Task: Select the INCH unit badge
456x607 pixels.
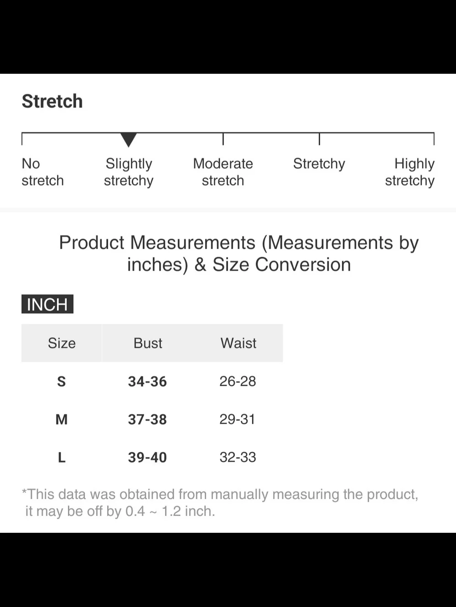Action: (47, 304)
